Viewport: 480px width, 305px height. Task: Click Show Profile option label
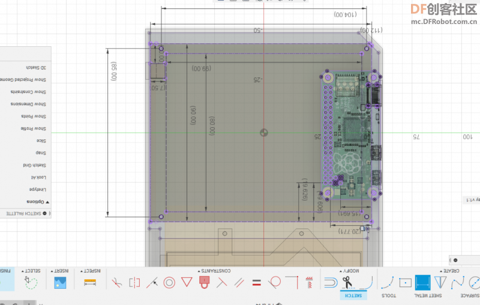click(33, 128)
